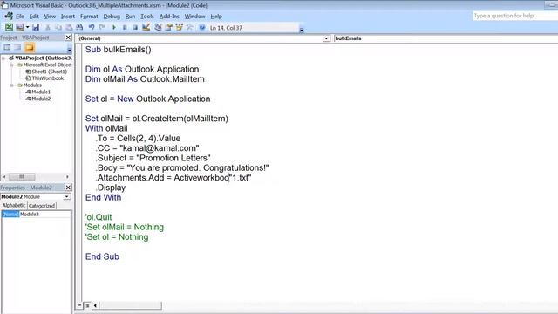558x314 pixels.
Task: Click the '.Display' code line
Action: 111,188
